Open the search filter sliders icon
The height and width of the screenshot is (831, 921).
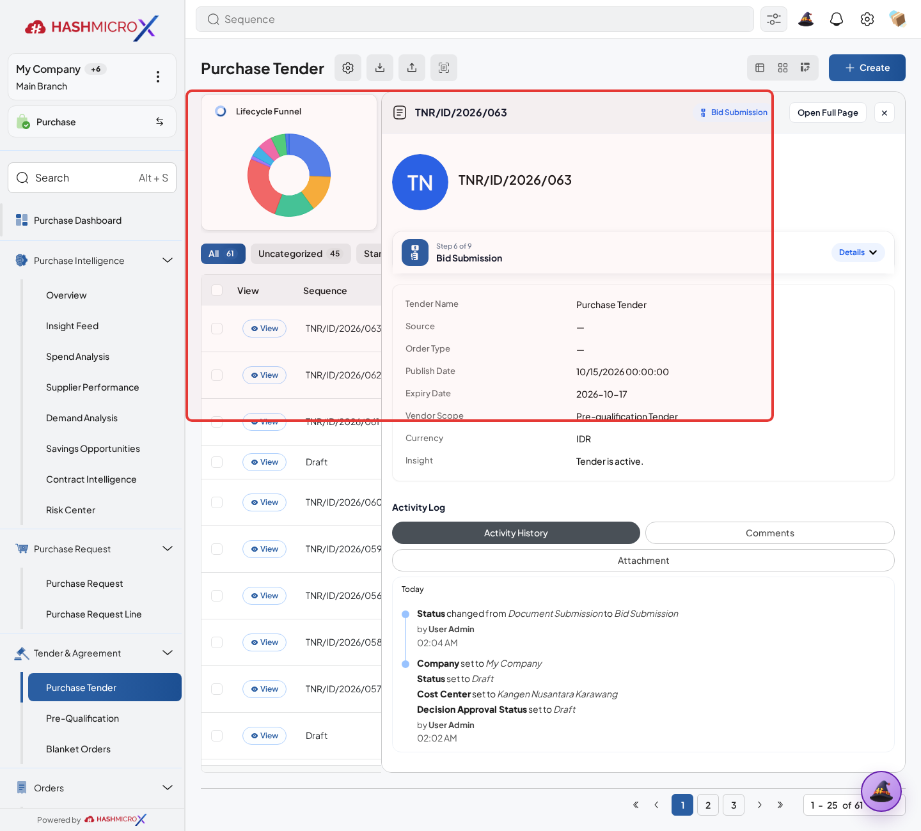[x=774, y=19]
